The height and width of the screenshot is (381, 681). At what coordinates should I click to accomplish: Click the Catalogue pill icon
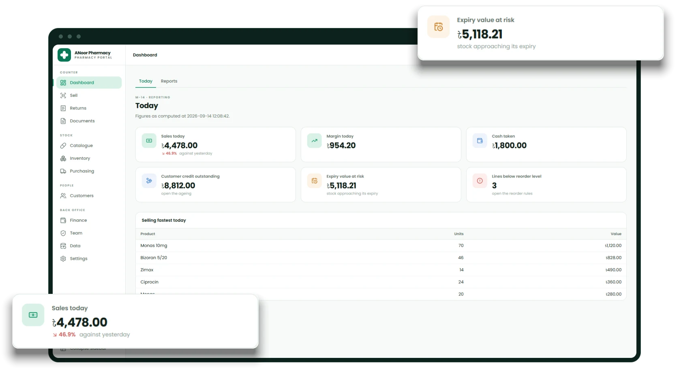[x=63, y=146]
